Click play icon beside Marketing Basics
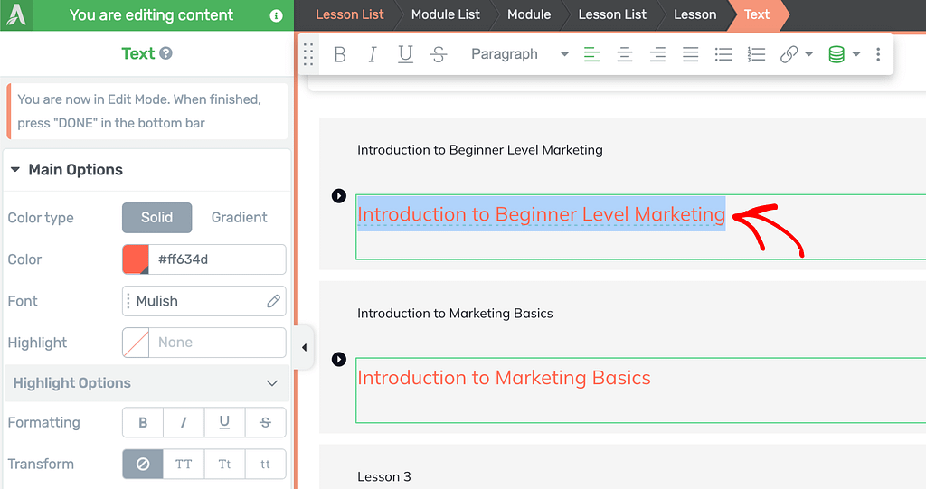Screen dimensions: 926x489 click(x=339, y=359)
